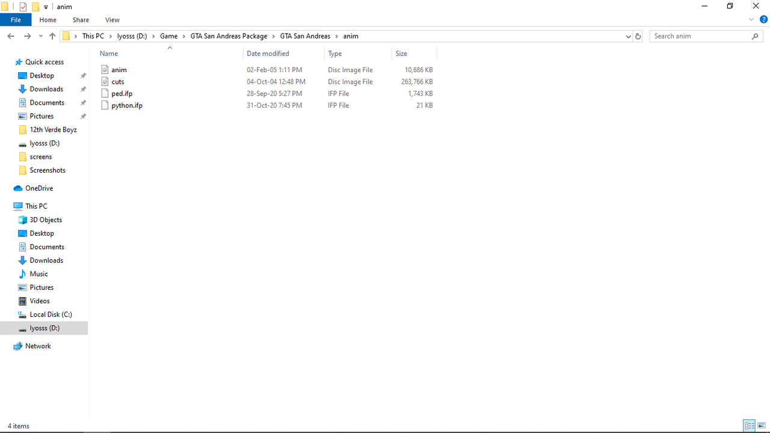Viewport: 770px width, 433px height.
Task: Open the Customize Quick Access Toolbar dropdown
Action: 46,7
